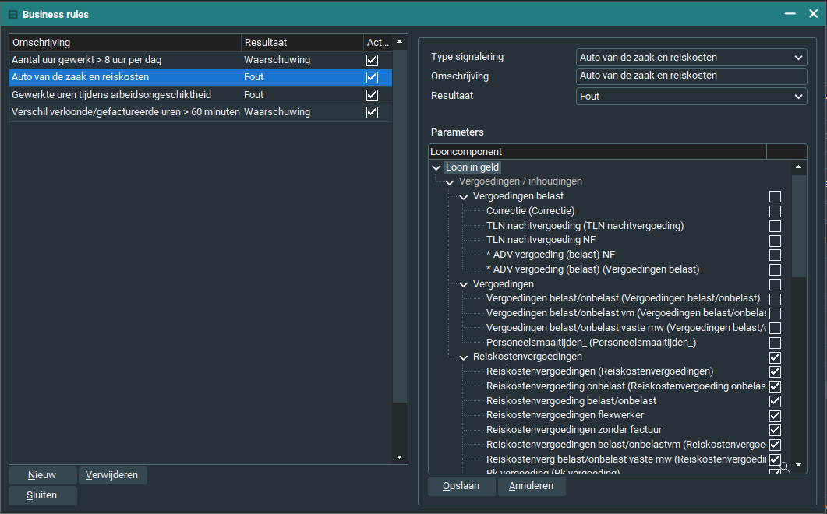The height and width of the screenshot is (514, 827).
Task: Enable TLN nachtvergoeding NF checkbox
Action: [775, 241]
